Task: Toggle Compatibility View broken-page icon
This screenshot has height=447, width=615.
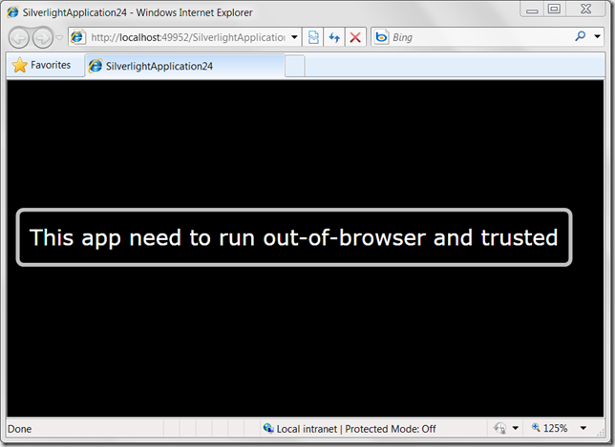Action: pos(313,37)
